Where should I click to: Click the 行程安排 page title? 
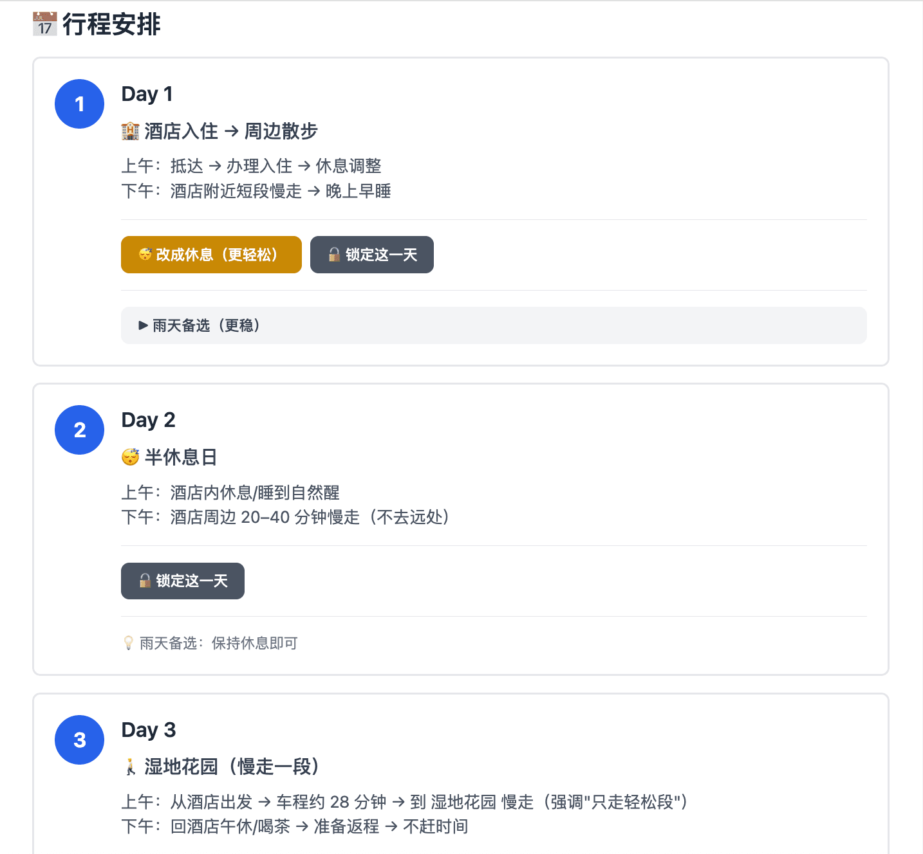(x=111, y=24)
